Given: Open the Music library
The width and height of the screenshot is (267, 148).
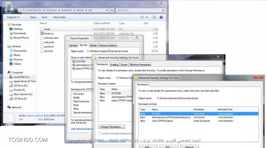Looking at the screenshot, I should (x=17, y=55).
